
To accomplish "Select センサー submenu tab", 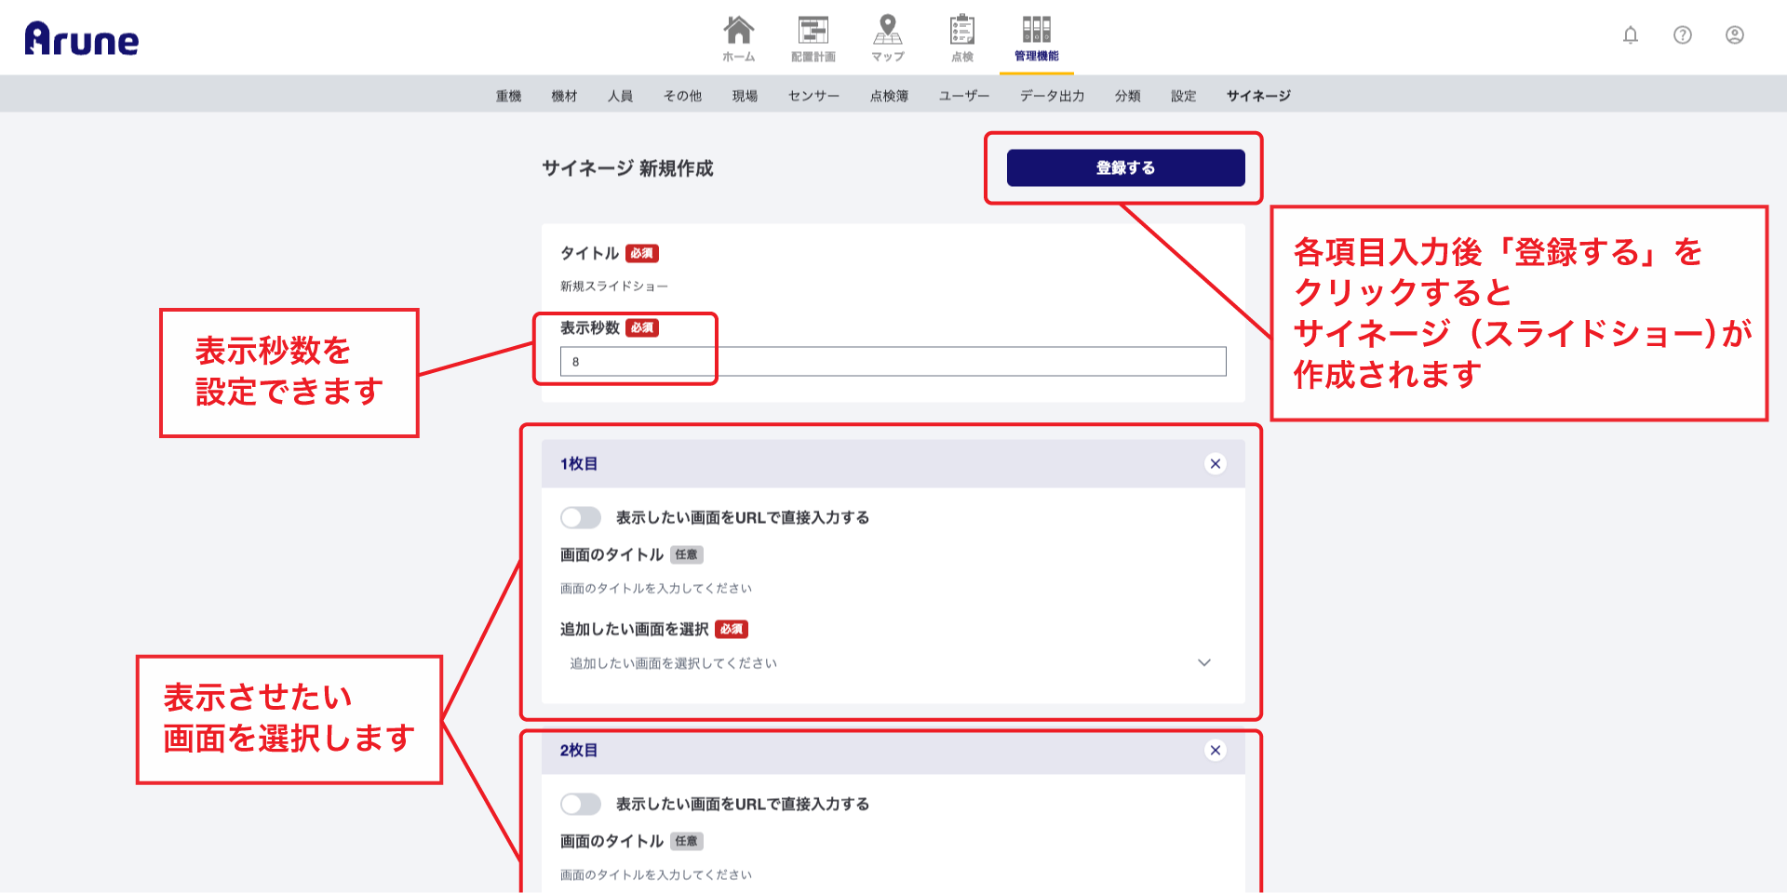I will (814, 96).
